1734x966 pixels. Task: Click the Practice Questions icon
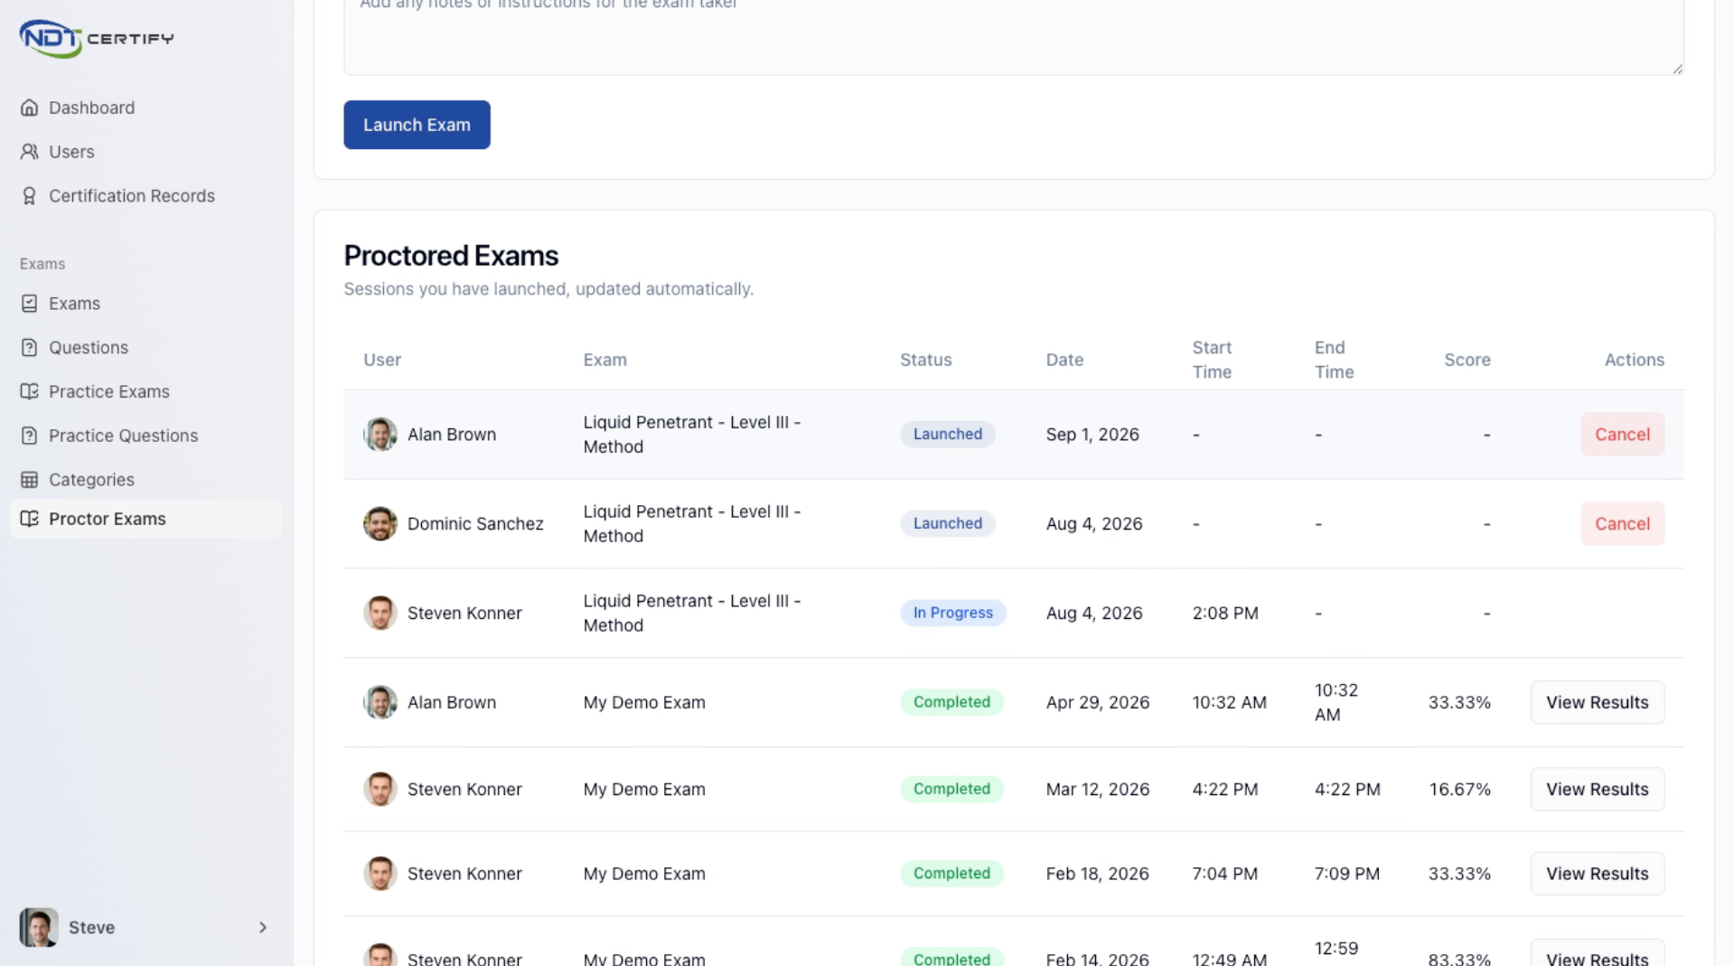pyautogui.click(x=30, y=436)
